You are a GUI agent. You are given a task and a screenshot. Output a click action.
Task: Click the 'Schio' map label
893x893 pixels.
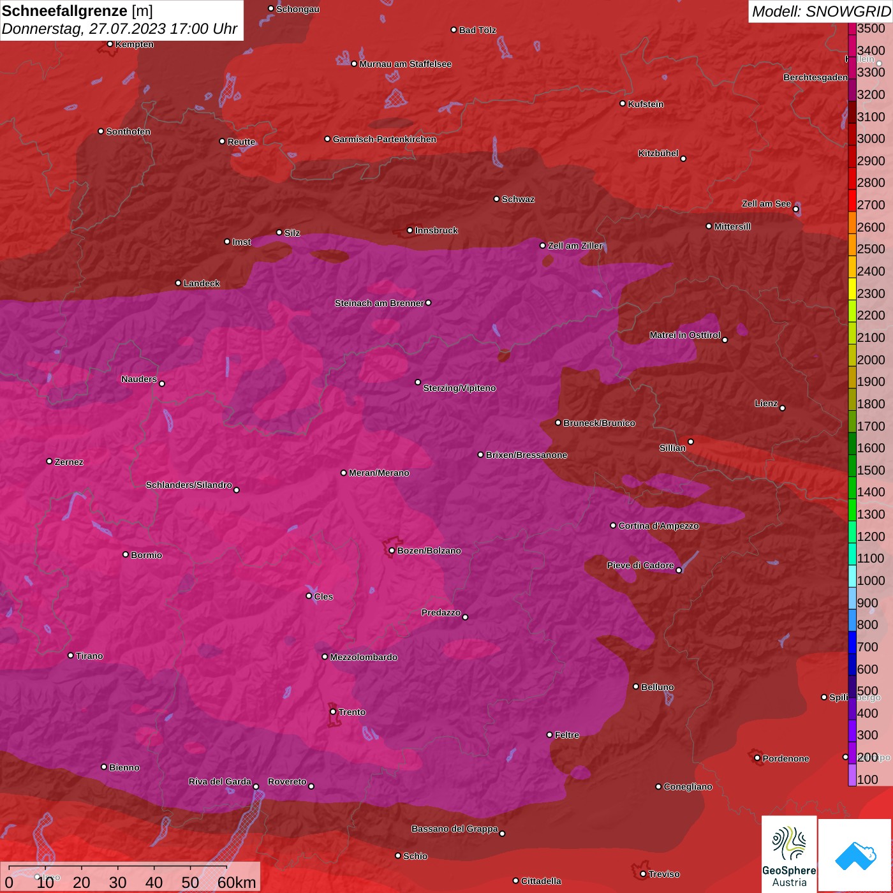[x=415, y=856]
